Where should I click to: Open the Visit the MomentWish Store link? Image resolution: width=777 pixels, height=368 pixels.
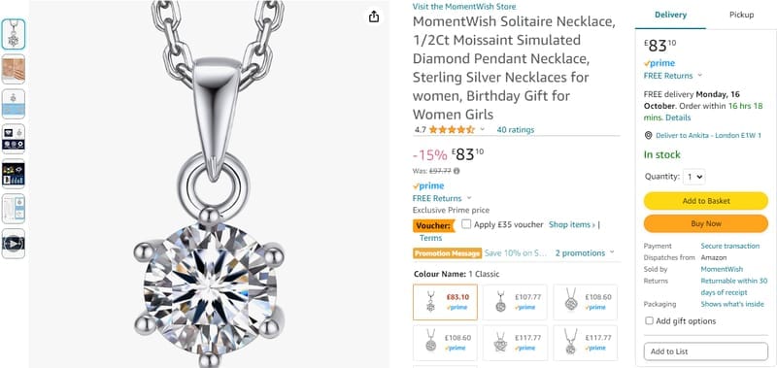tap(464, 7)
